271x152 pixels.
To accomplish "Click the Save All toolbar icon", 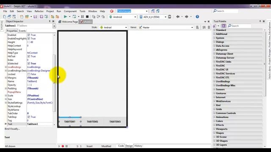I will point(41,17).
